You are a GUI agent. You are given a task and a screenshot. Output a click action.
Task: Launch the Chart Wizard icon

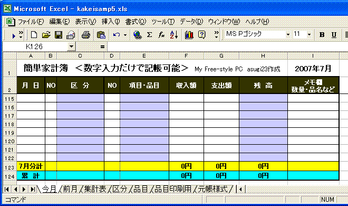tap(189, 35)
